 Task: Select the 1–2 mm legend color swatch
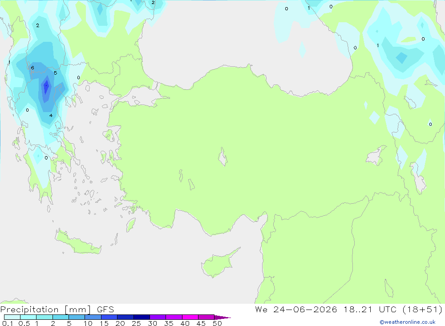pos(44,317)
